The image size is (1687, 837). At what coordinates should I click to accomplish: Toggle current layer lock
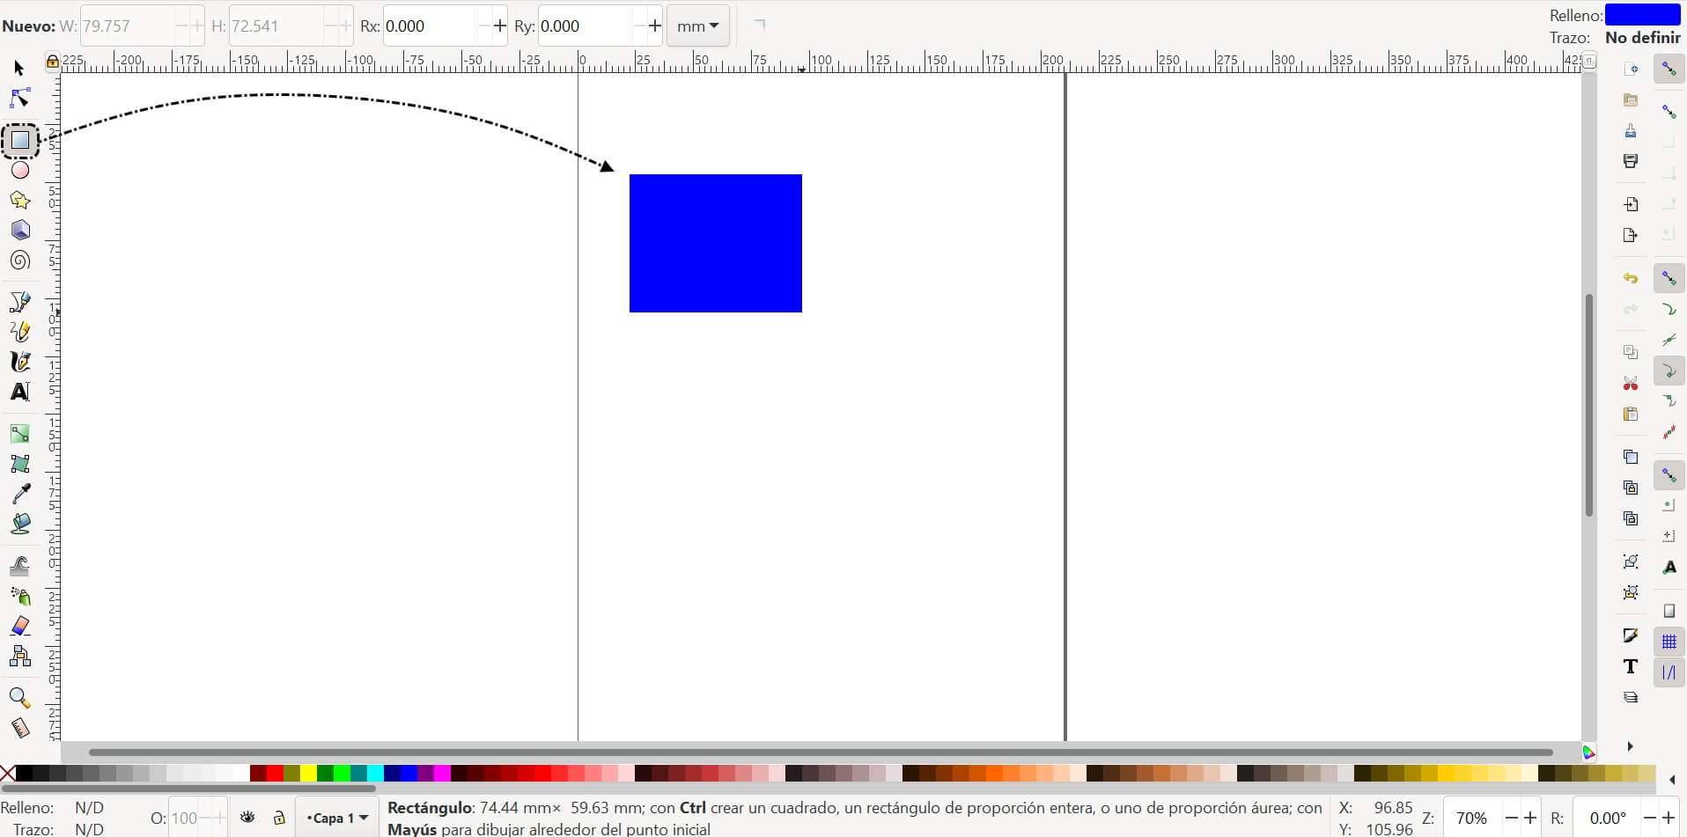coord(279,818)
